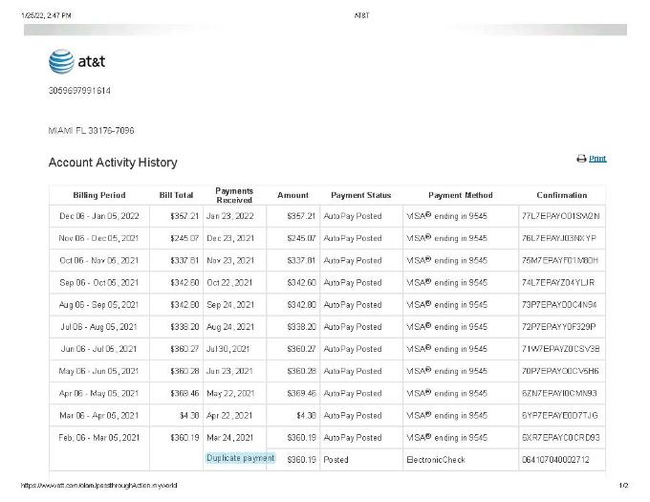Select billing period Dec 06 - Jan 05, 2022
Screen dimensions: 650x502
[99, 216]
